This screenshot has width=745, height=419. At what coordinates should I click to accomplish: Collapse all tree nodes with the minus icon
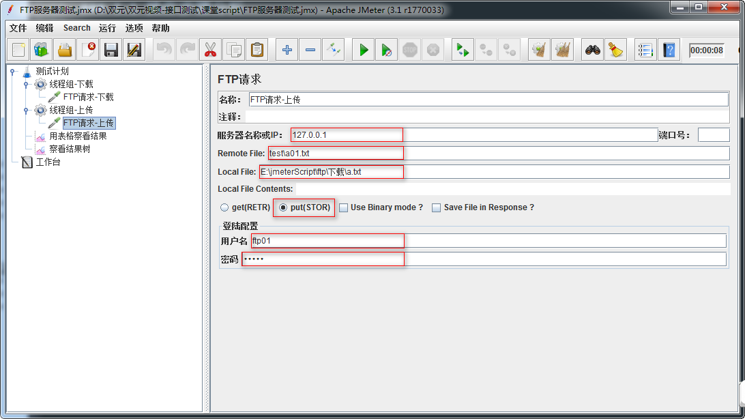pyautogui.click(x=310, y=50)
